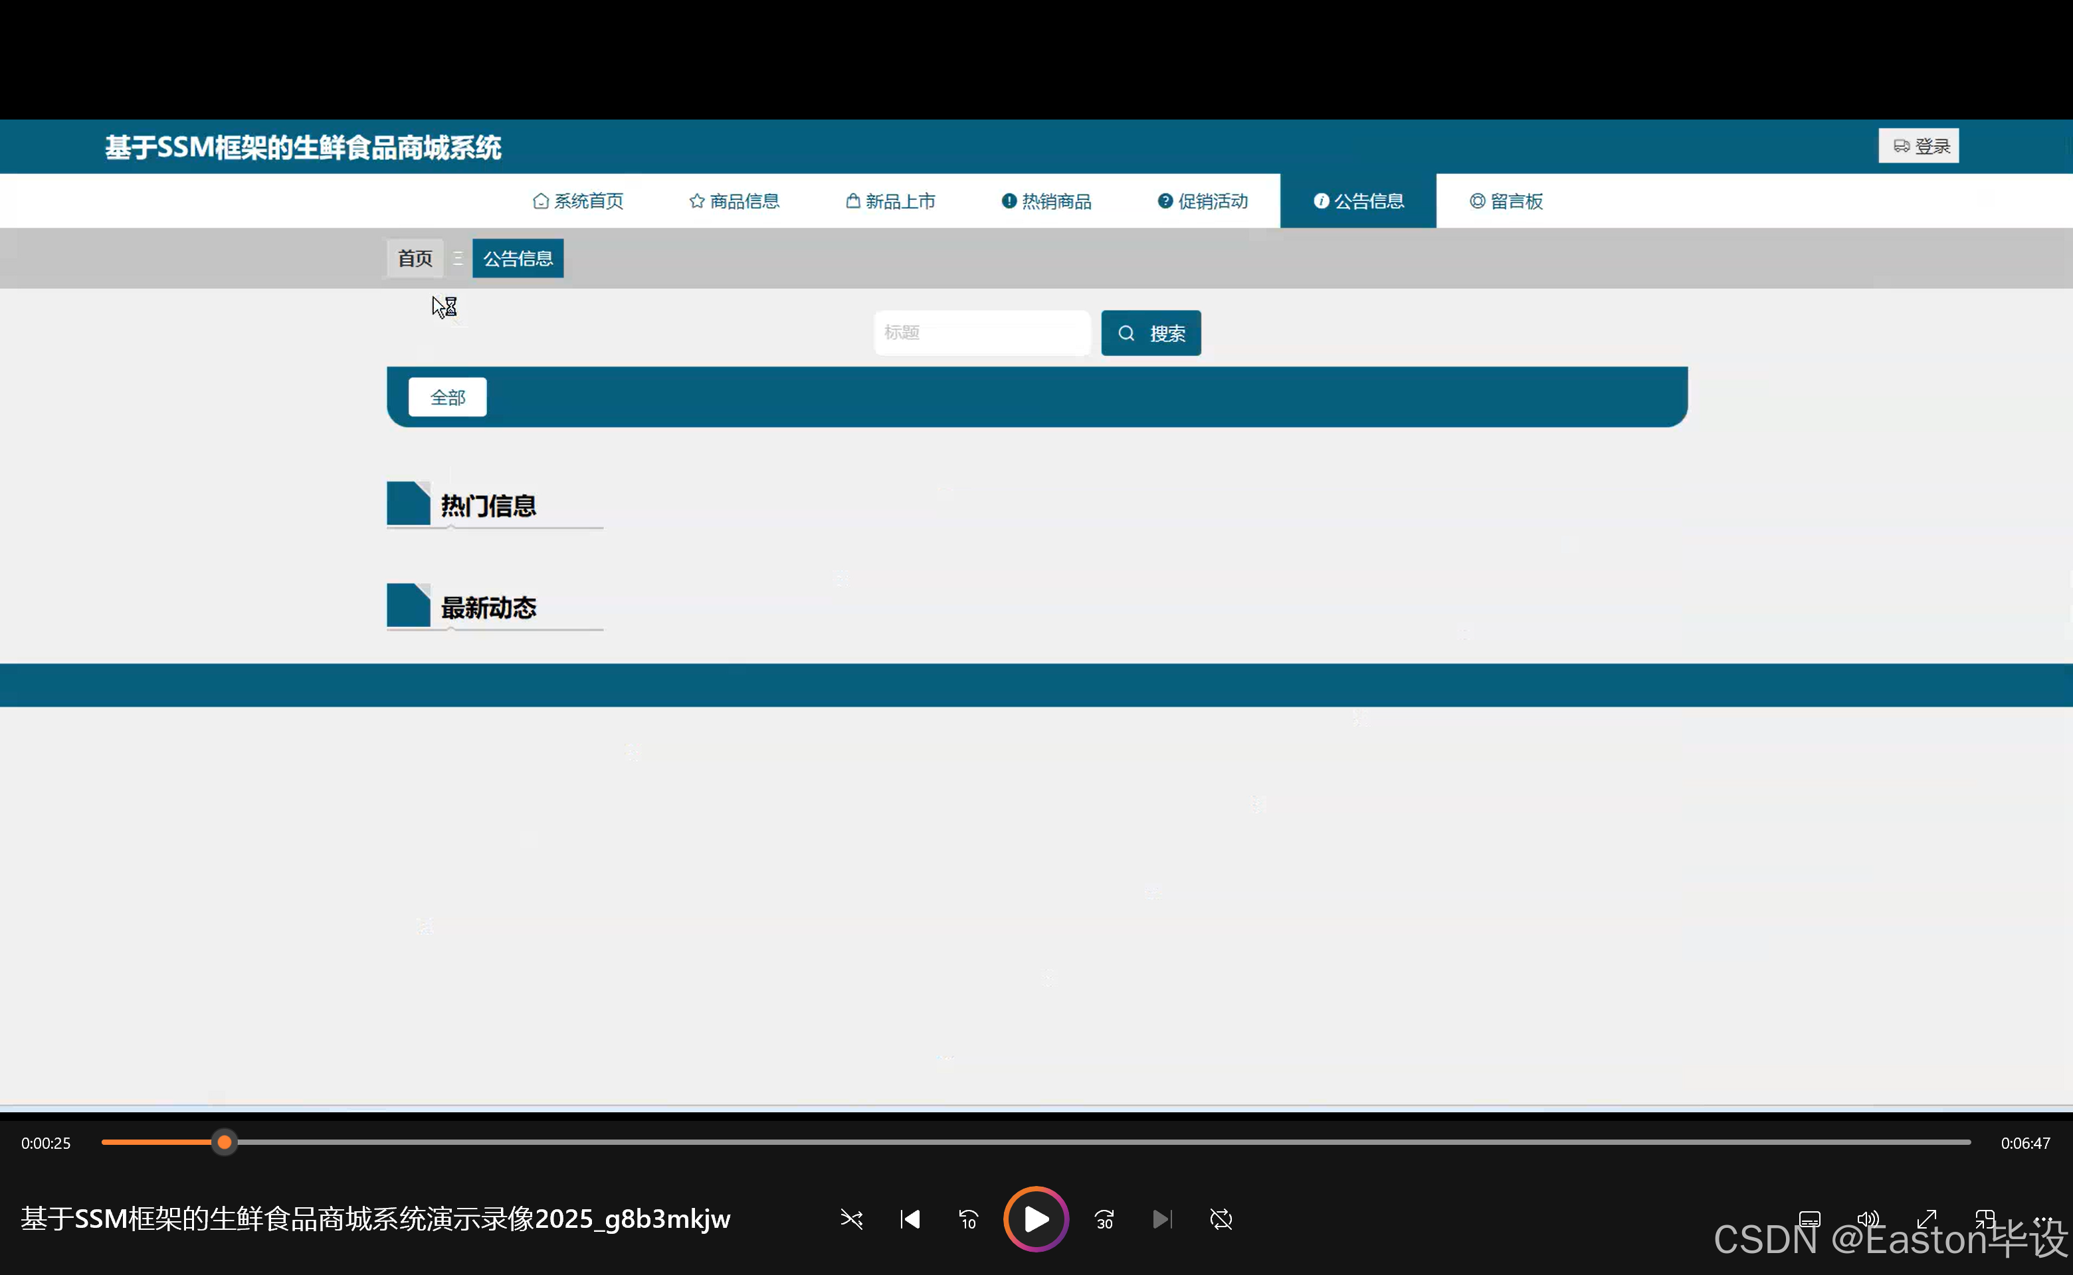Enter full screen with the arrow icon
Screen dimensions: 2073x1275
(1926, 1219)
